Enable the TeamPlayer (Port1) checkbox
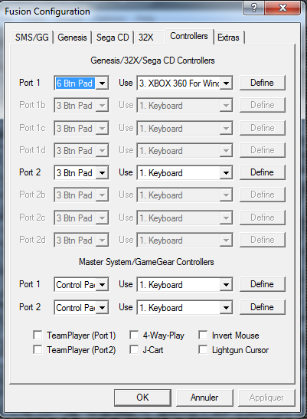 tap(38, 335)
